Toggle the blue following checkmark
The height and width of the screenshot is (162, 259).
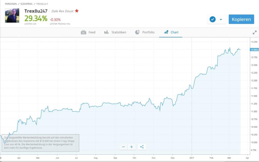coord(213,19)
